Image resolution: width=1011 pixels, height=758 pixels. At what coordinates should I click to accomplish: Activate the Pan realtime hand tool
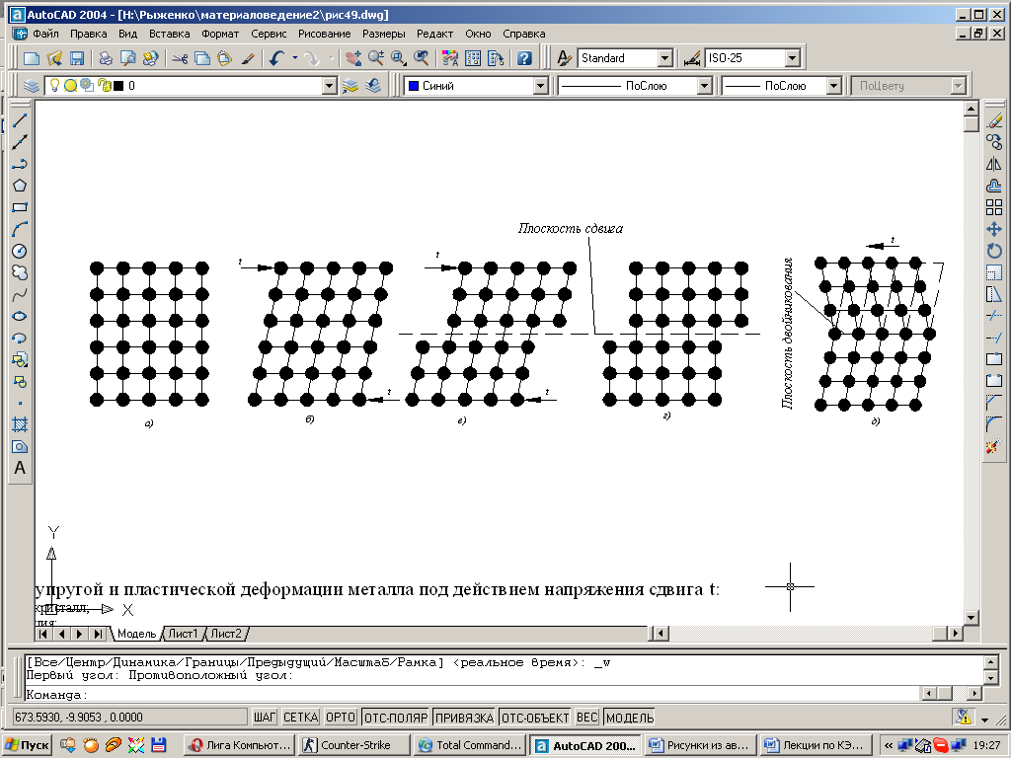[x=353, y=58]
